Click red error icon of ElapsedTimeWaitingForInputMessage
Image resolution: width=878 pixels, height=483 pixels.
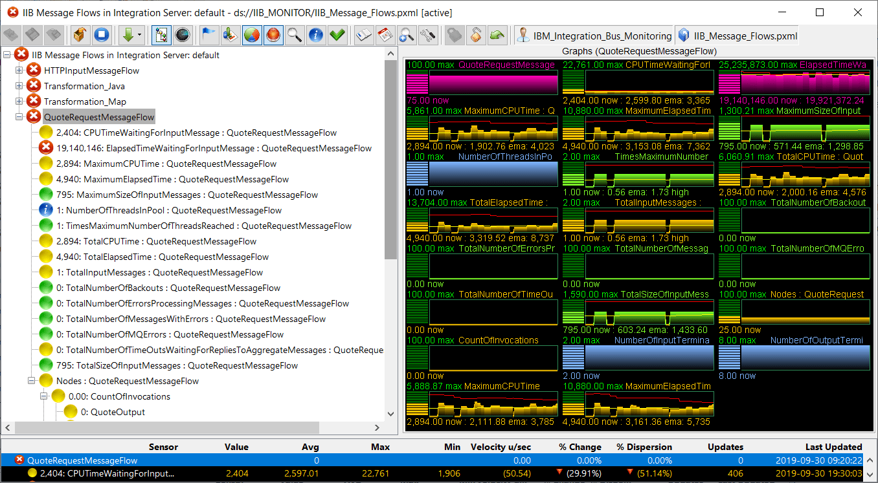(46, 148)
